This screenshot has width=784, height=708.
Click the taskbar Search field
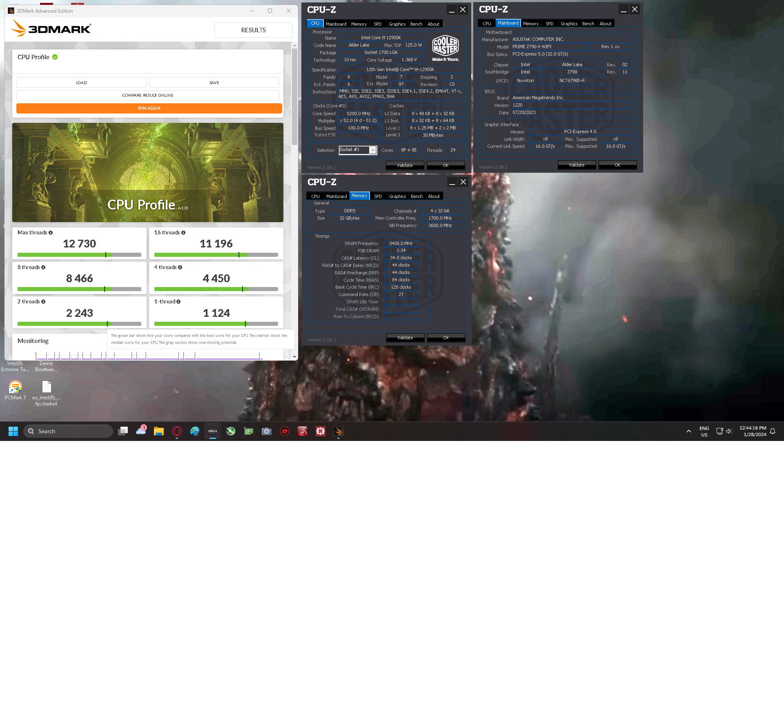click(68, 431)
